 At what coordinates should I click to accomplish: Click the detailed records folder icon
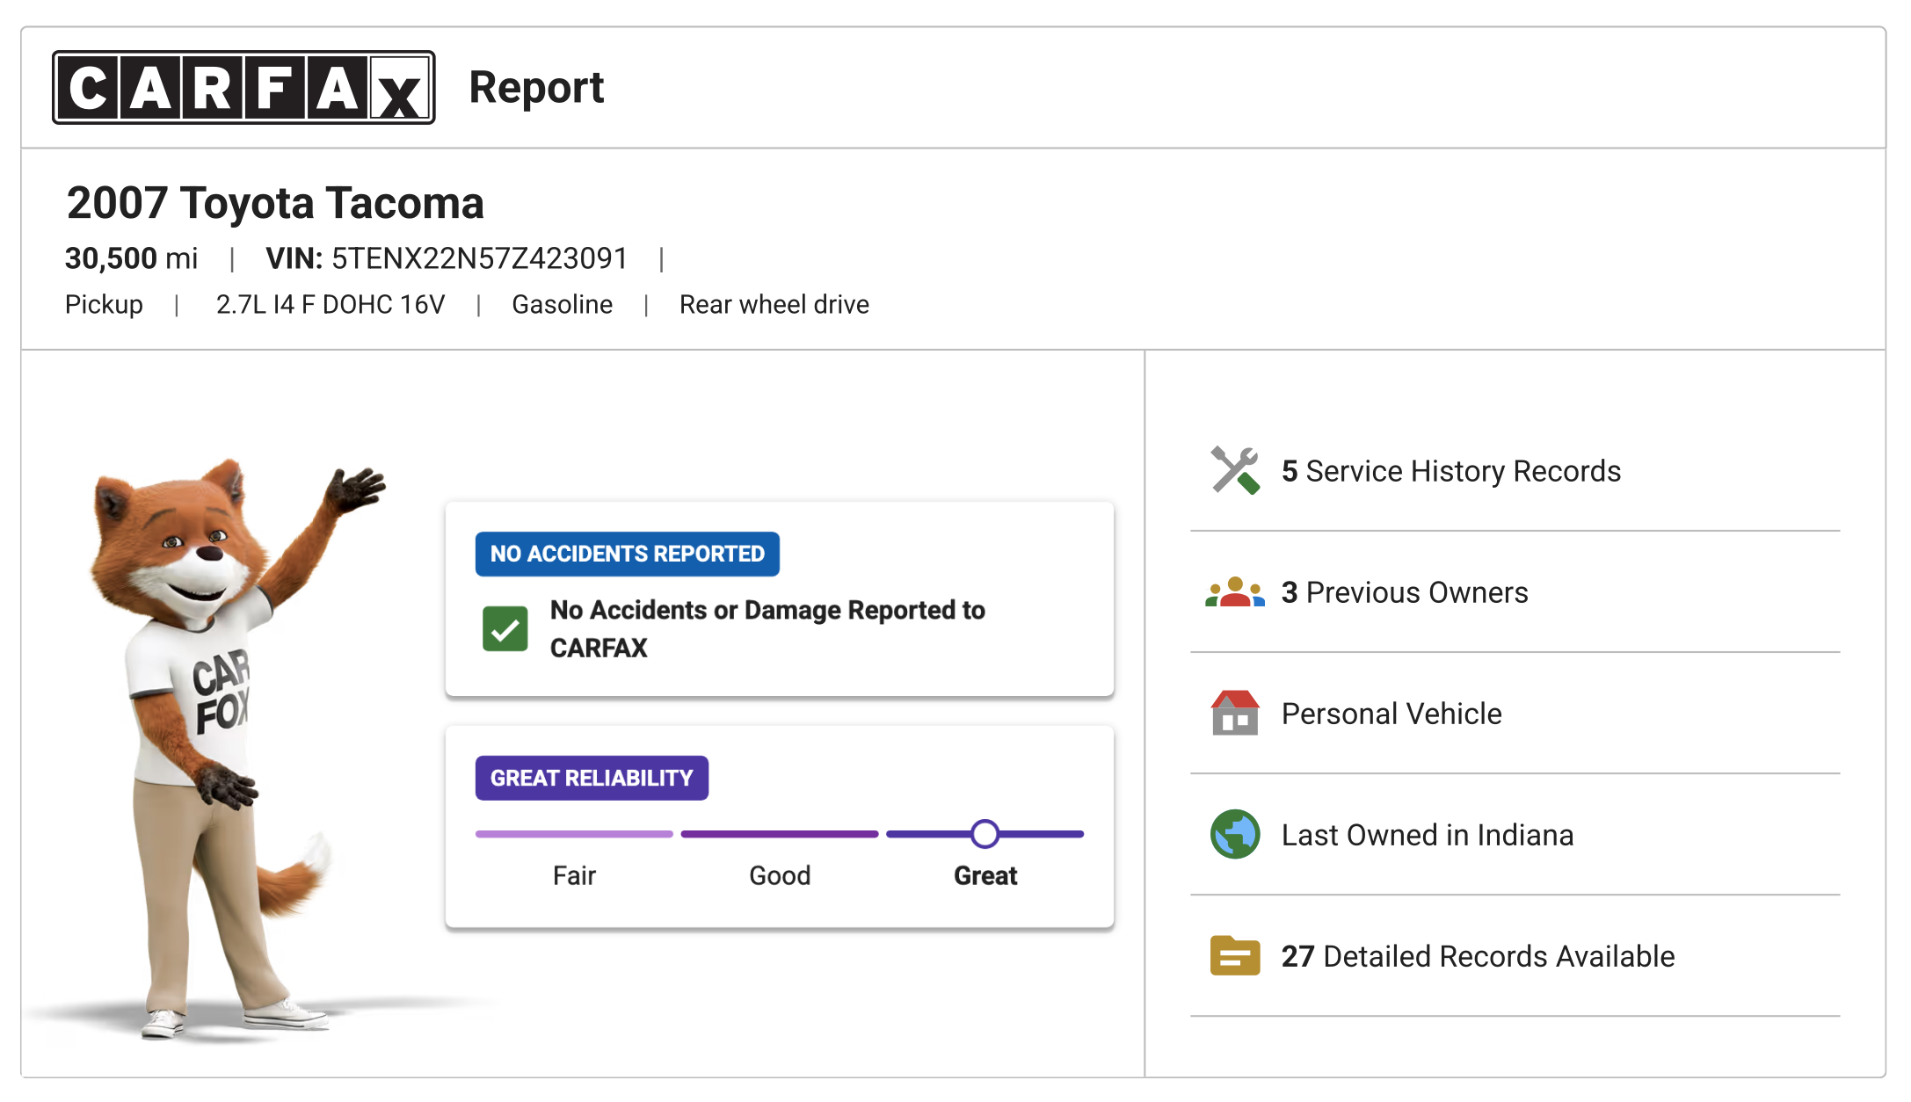point(1235,955)
